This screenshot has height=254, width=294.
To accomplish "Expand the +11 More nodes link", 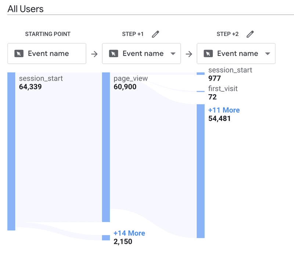I will [224, 110].
